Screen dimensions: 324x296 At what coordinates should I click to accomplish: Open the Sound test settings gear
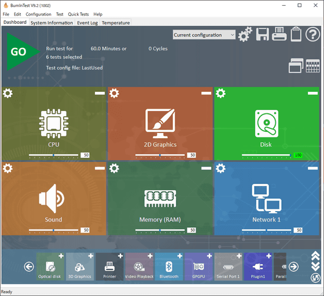coord(8,168)
